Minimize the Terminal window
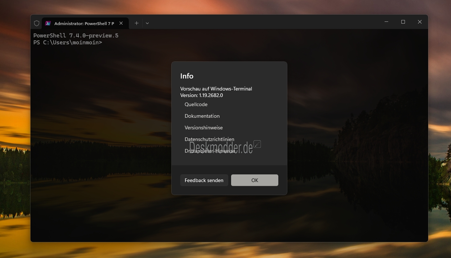Viewport: 451px width, 258px height. pyautogui.click(x=386, y=22)
